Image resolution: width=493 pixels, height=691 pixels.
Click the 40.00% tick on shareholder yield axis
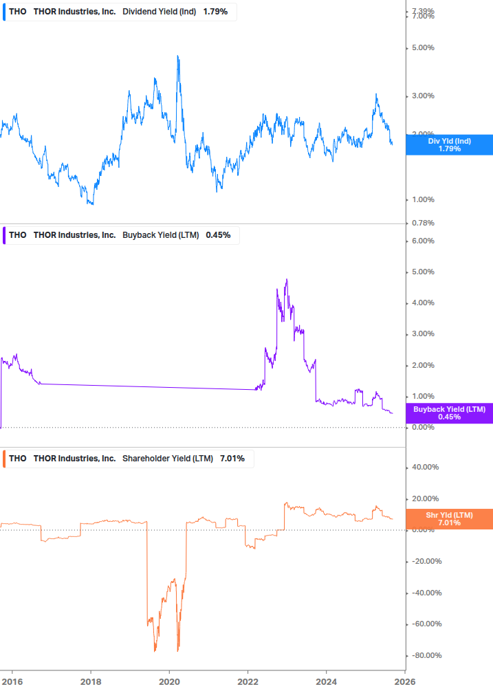(425, 467)
